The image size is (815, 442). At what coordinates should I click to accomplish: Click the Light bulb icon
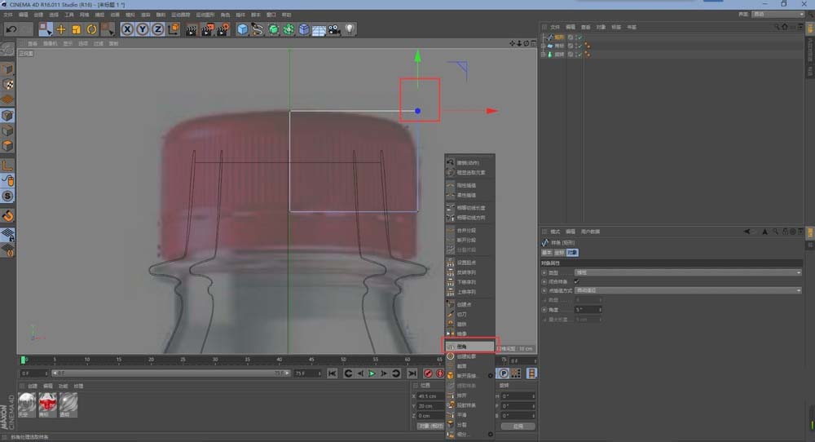click(350, 29)
